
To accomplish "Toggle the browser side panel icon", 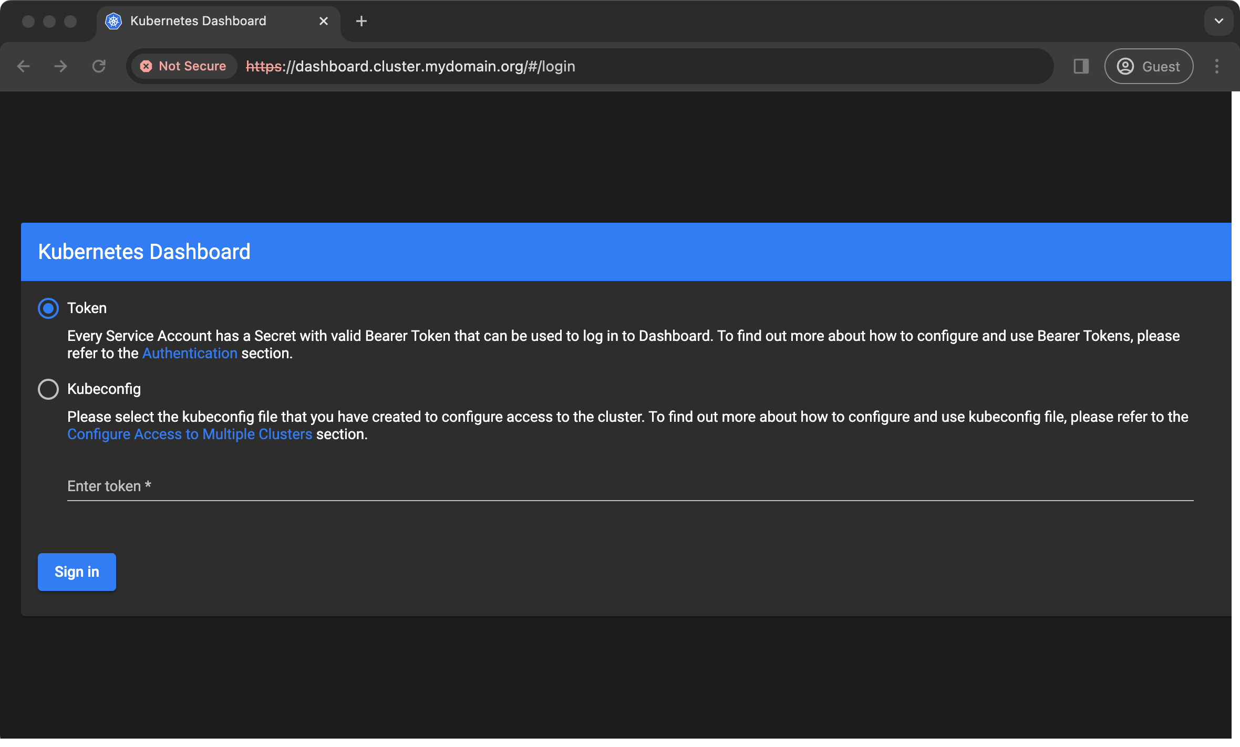I will coord(1081,66).
